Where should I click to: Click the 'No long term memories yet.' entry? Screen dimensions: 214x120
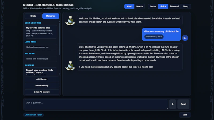click(x=41, y=47)
